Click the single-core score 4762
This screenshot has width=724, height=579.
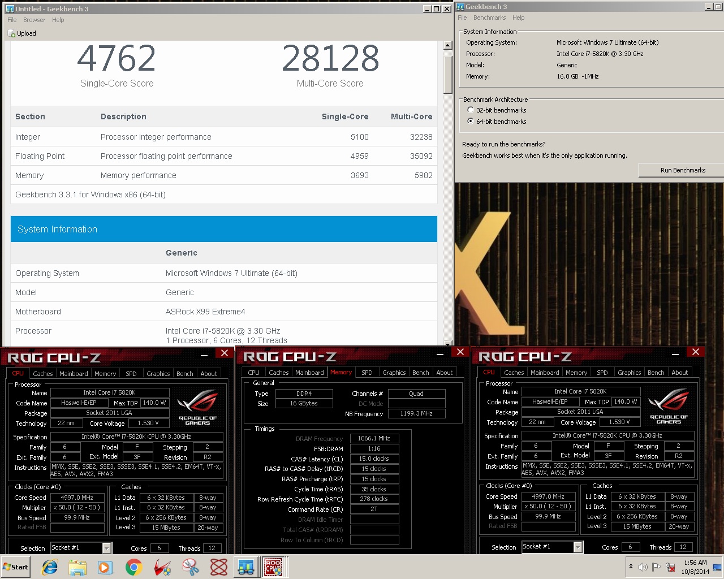click(x=117, y=58)
